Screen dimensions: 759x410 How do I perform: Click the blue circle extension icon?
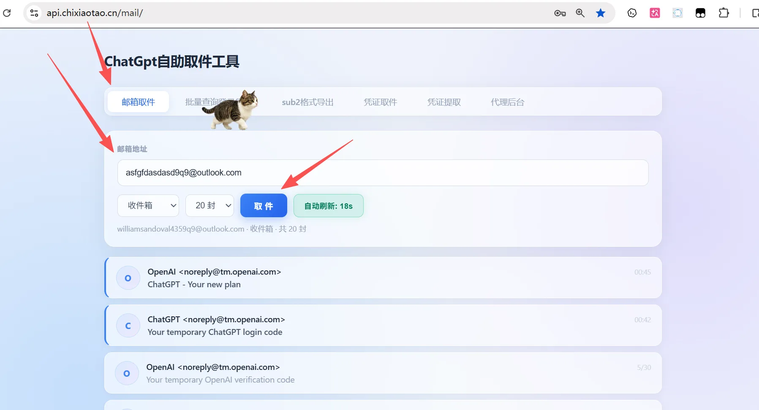677,13
